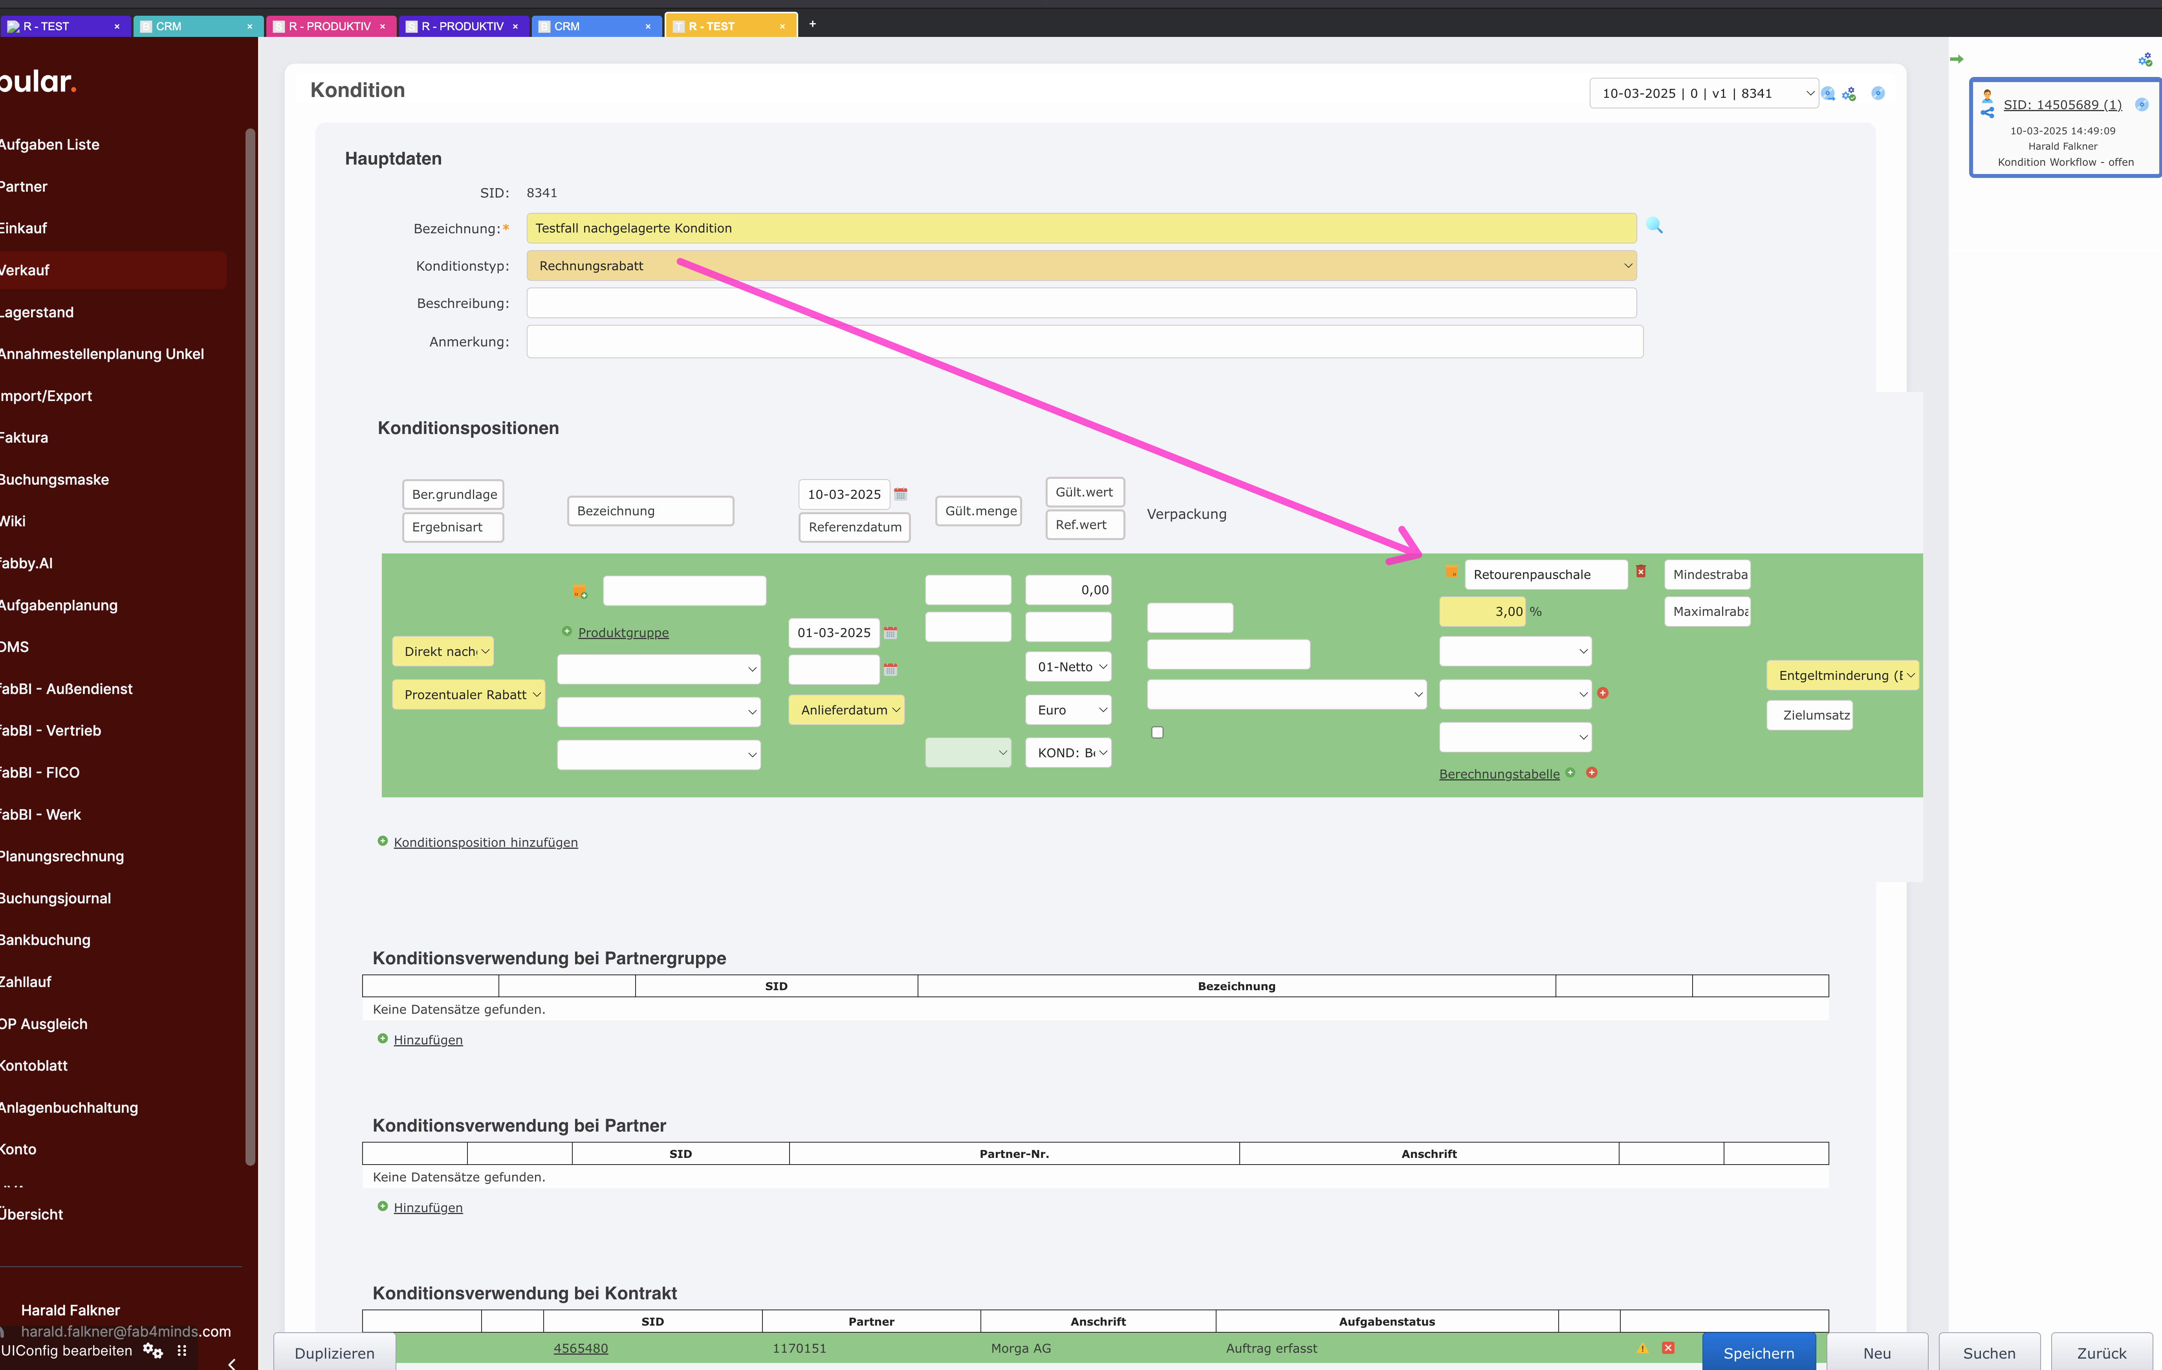Click the share icon in workflow card
Screen dimensions: 2162x1370
point(1987,113)
